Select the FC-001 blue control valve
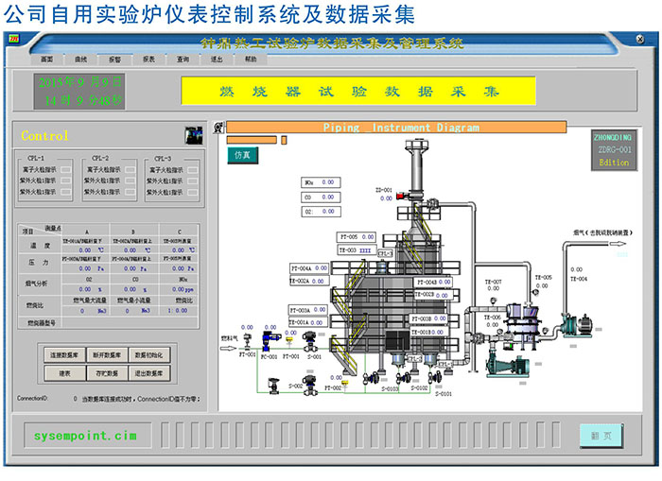Screen dimensions: 662x481 coord(269,340)
